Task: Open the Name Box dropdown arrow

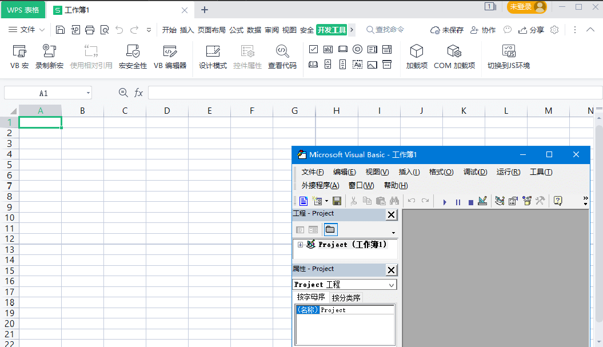Action: pos(88,93)
